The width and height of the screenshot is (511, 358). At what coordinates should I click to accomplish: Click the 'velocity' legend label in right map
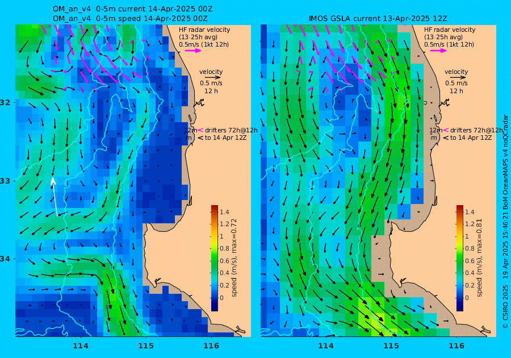[x=456, y=72]
